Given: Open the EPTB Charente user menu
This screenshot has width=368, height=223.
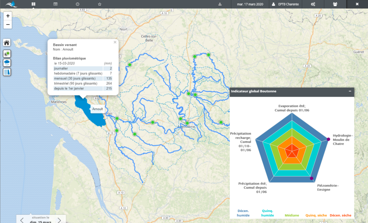Looking at the screenshot, I should tap(285, 4).
